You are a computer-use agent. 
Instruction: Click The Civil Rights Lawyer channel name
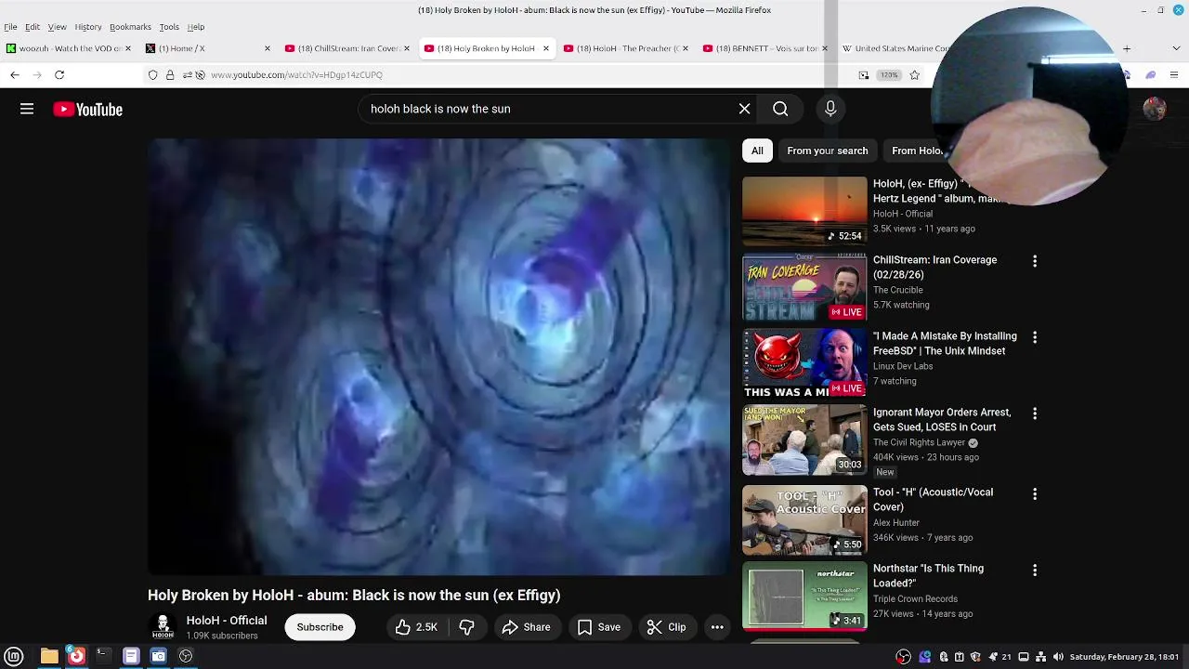pos(919,442)
